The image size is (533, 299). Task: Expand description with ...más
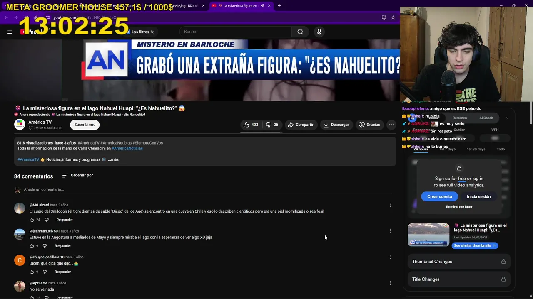coord(113,159)
